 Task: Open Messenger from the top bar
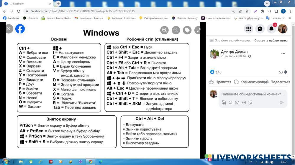(260, 29)
